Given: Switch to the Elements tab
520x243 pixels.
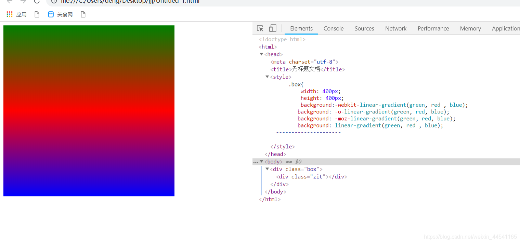Looking at the screenshot, I should point(301,28).
